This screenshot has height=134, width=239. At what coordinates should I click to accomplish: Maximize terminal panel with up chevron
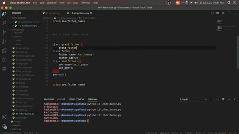click(229, 99)
